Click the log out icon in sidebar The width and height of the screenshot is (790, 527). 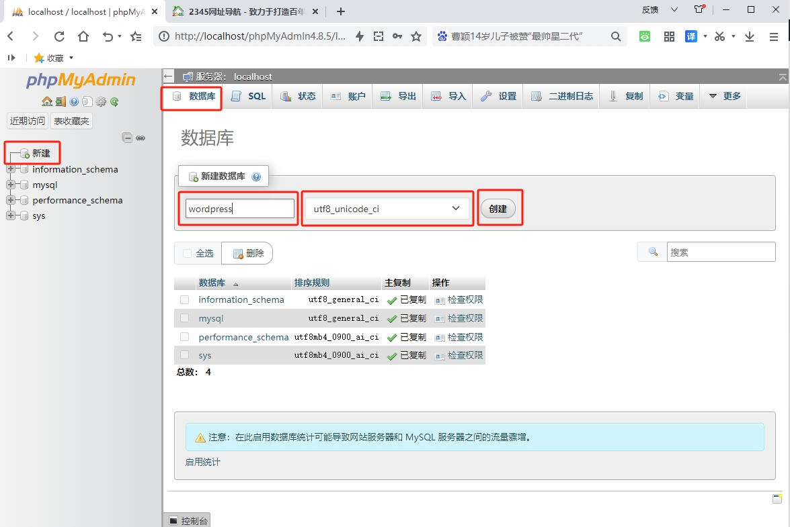point(61,101)
